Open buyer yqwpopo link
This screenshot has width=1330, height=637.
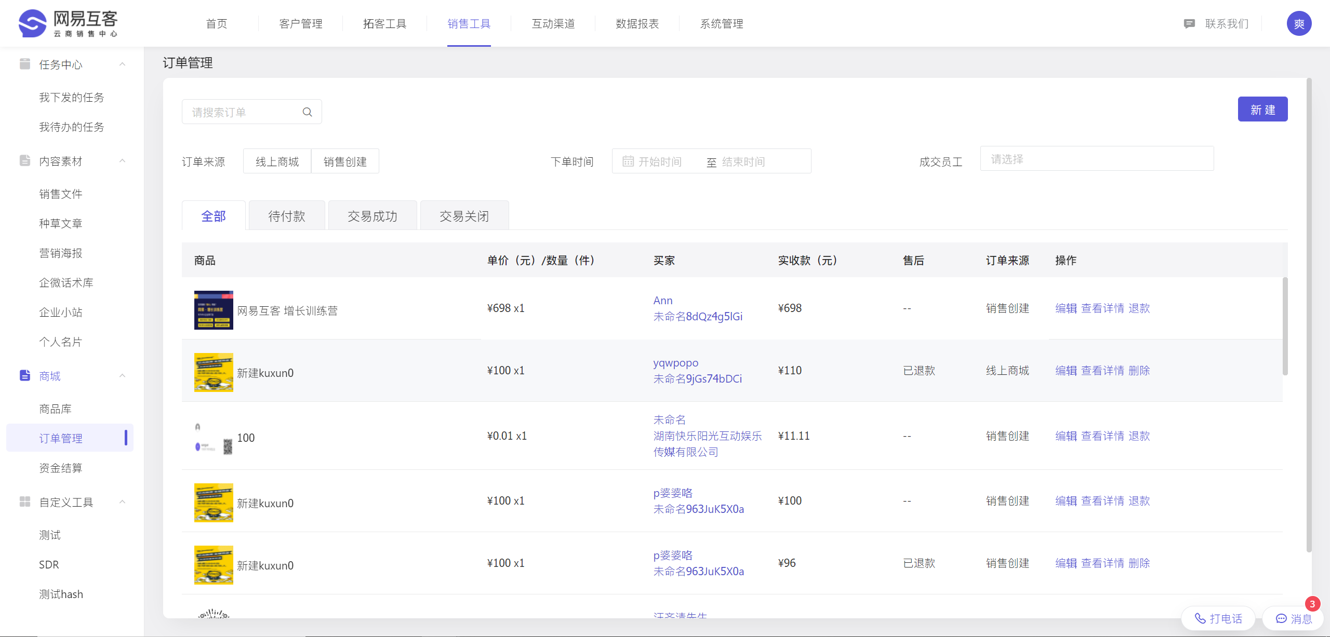(676, 362)
